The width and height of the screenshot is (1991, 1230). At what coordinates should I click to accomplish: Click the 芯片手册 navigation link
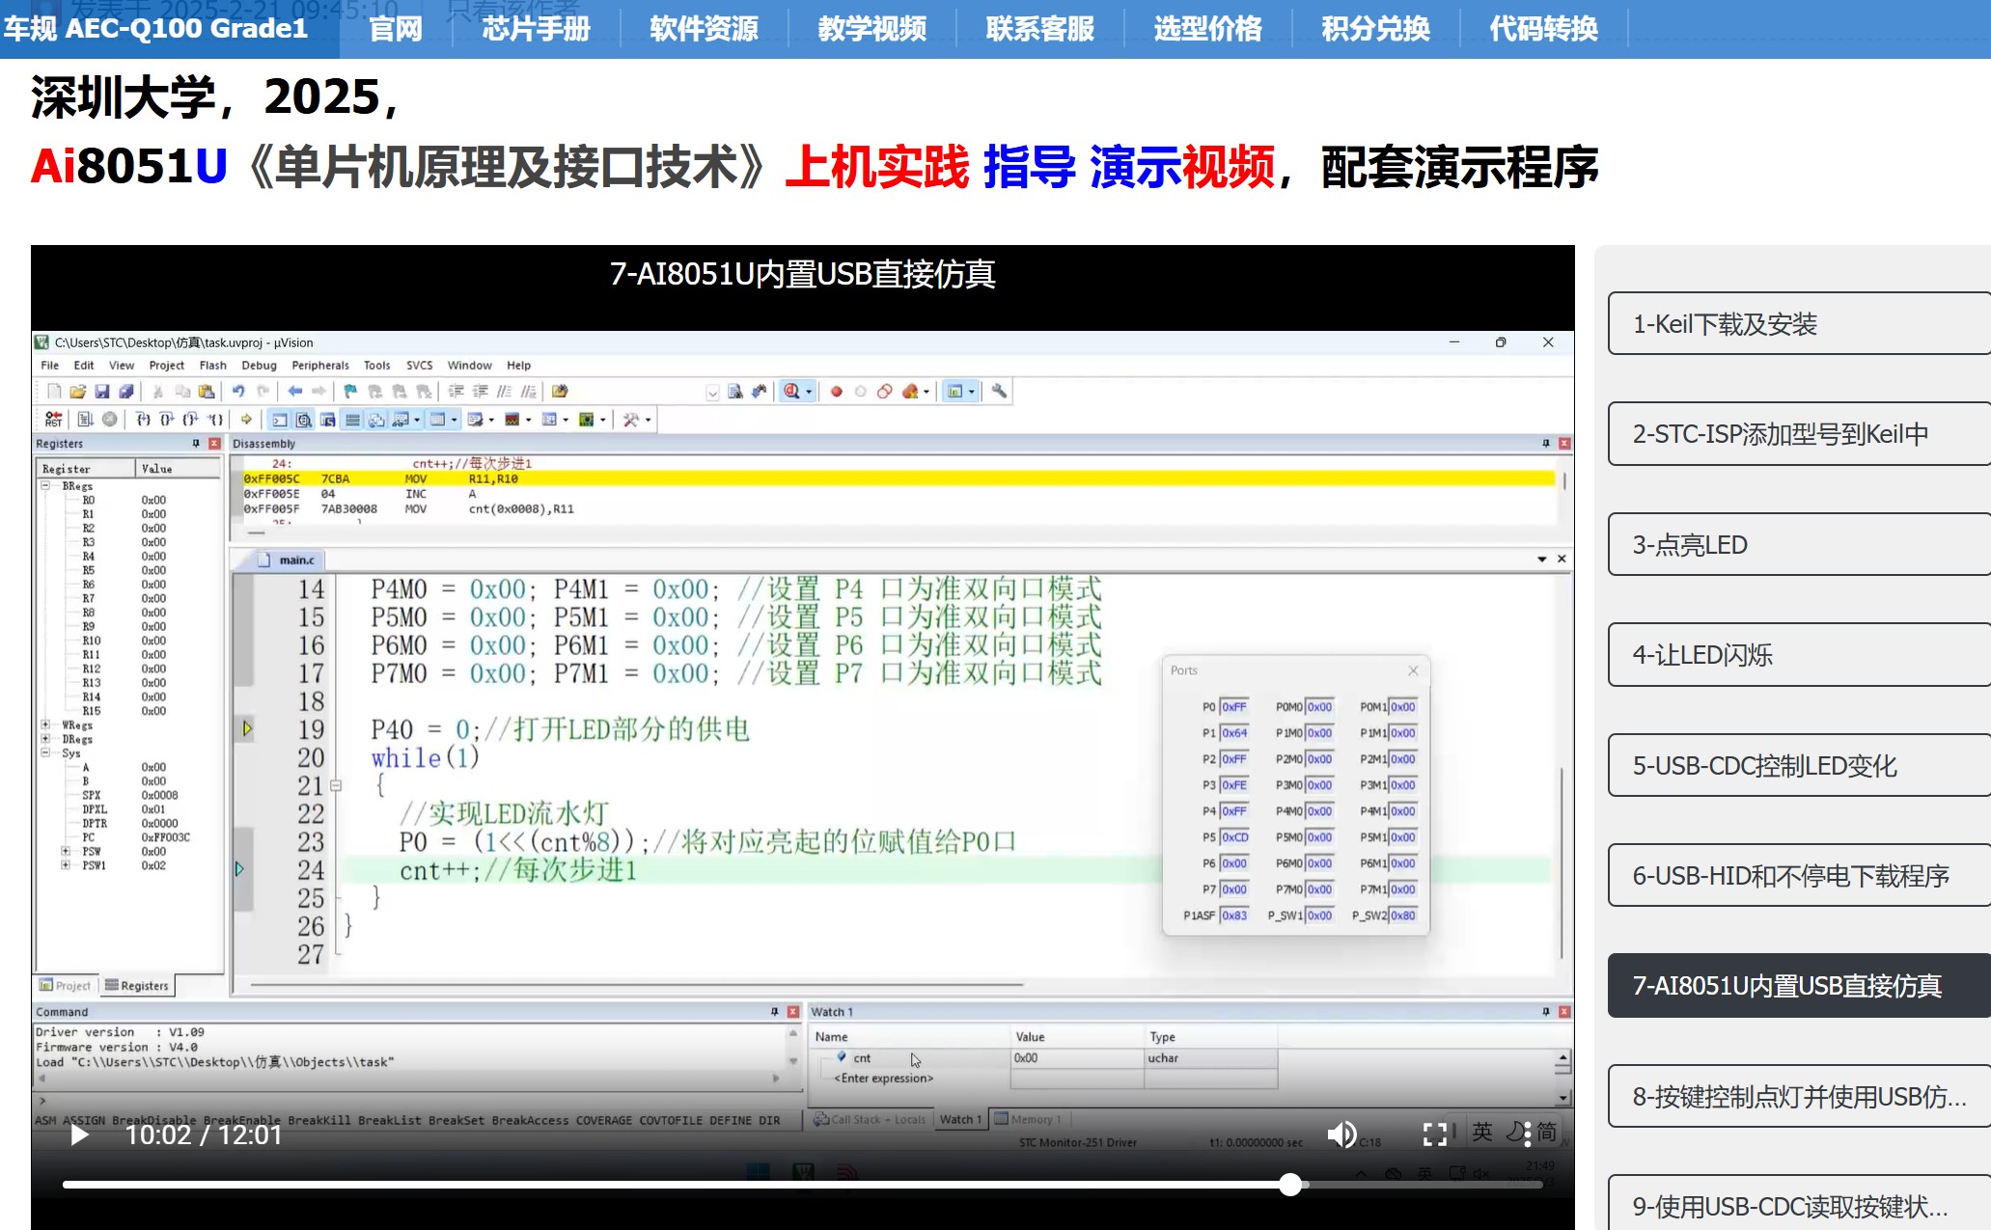pos(536,29)
